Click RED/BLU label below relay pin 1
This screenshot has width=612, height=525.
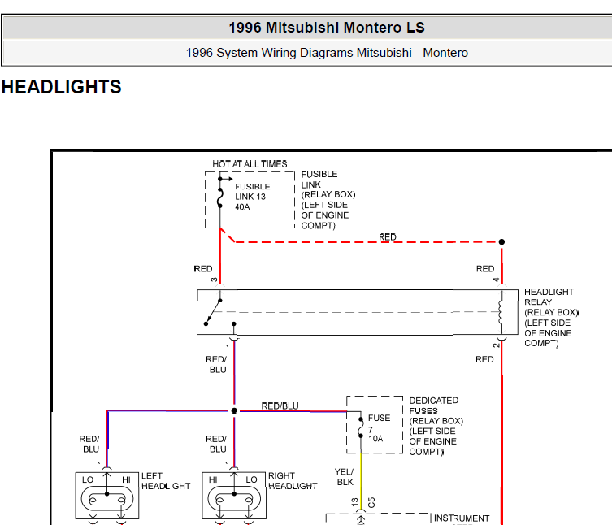click(x=216, y=364)
